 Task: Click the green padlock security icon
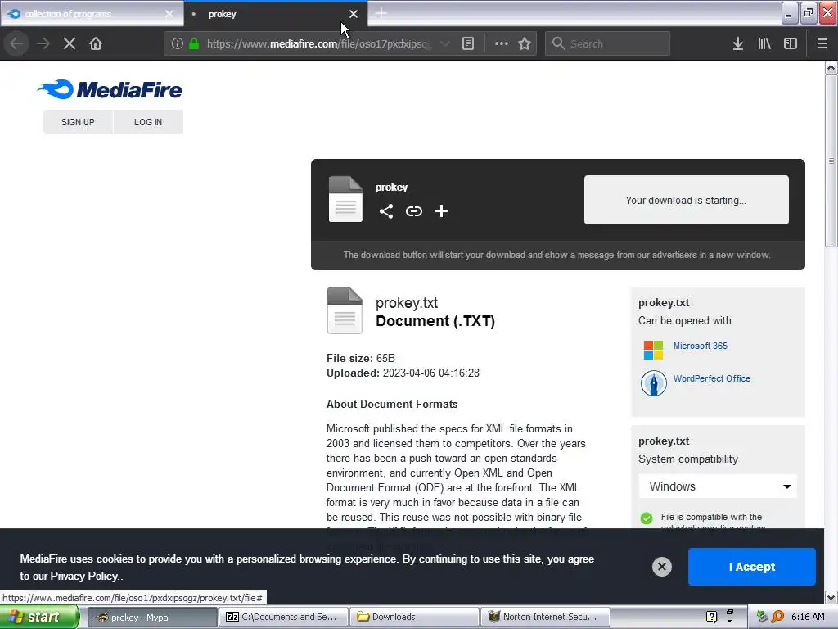coord(194,43)
